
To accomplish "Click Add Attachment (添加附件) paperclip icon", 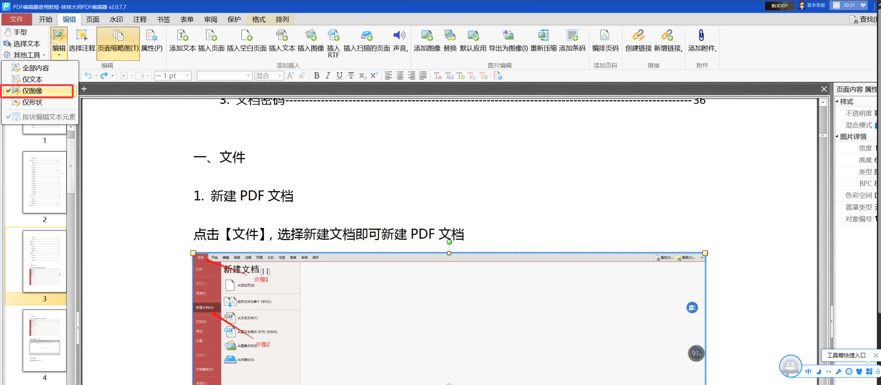I will 701,35.
